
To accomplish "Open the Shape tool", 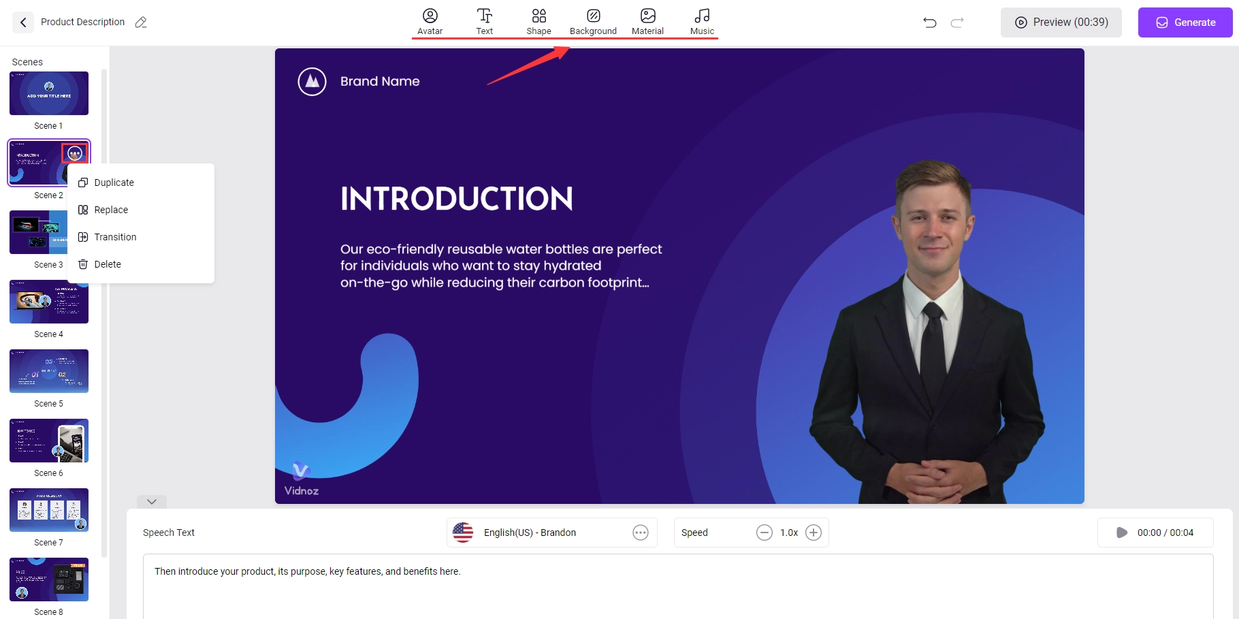I will tap(538, 22).
